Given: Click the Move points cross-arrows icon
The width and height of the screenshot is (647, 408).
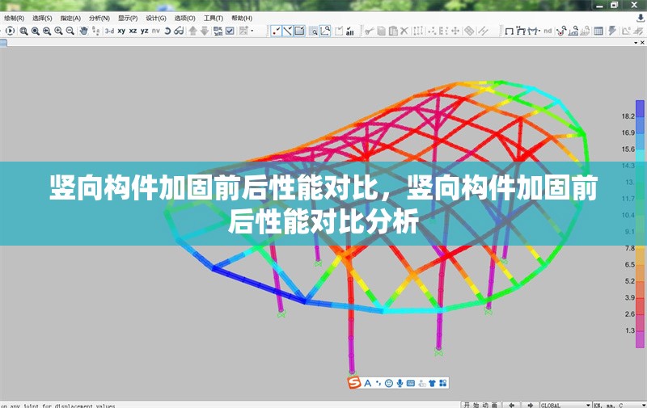Looking at the screenshot, I should (x=455, y=31).
